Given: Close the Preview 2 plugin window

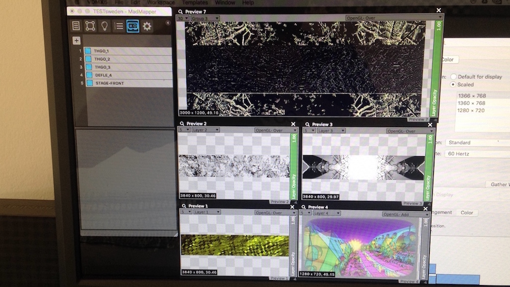Looking at the screenshot, I should point(293,124).
